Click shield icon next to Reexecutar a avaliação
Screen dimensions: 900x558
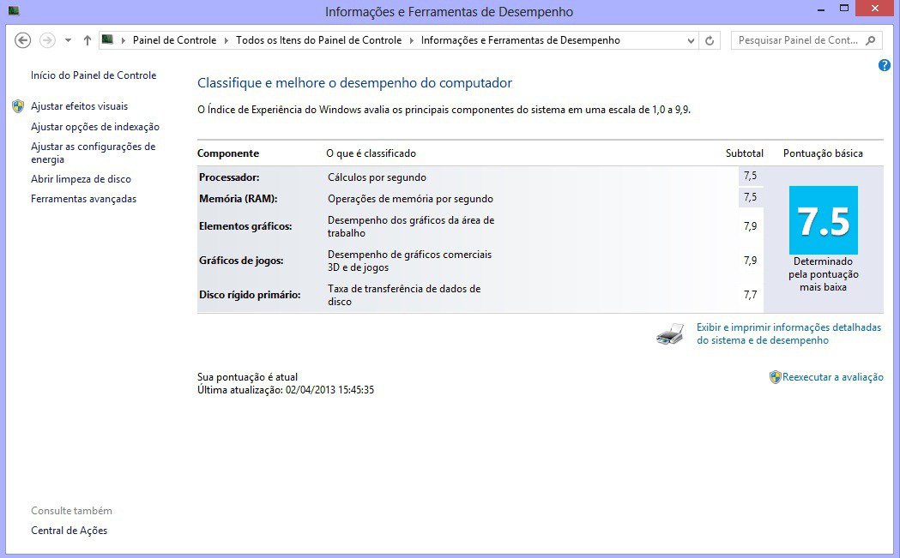[775, 377]
